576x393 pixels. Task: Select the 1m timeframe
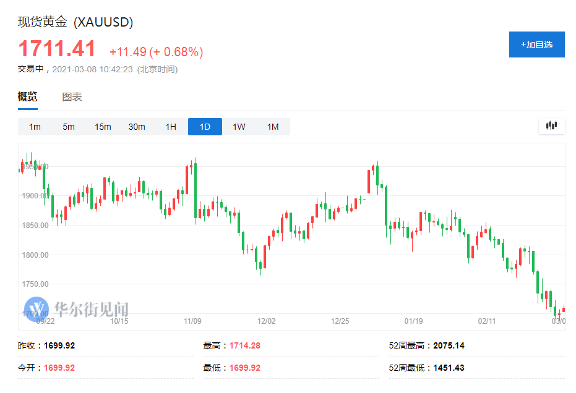tap(35, 127)
